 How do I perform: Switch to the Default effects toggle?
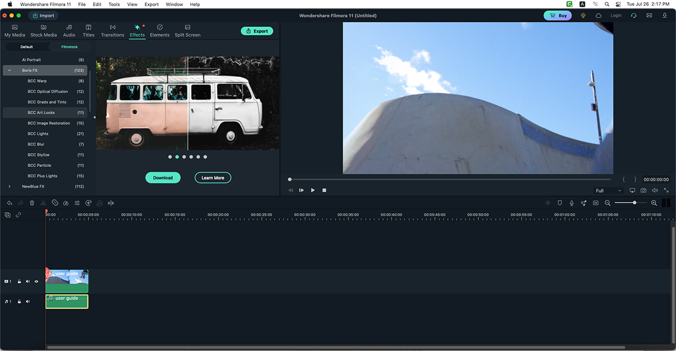click(26, 47)
